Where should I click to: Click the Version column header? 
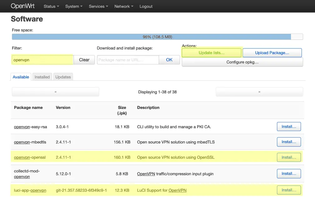pos(63,108)
